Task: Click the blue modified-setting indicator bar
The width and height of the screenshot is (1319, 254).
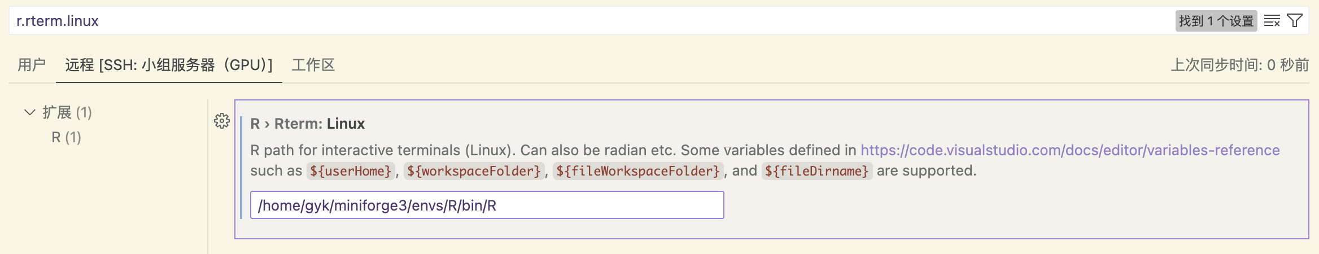Action: [241, 167]
